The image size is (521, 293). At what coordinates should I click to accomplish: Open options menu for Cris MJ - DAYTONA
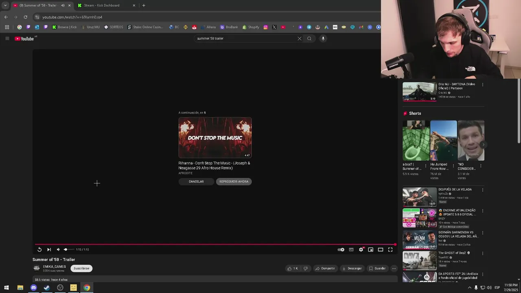click(x=483, y=85)
